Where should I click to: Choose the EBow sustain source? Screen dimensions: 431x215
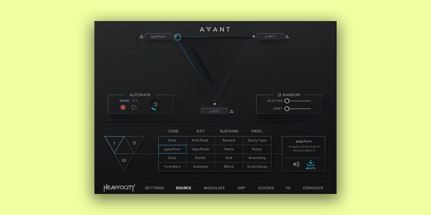(229, 167)
